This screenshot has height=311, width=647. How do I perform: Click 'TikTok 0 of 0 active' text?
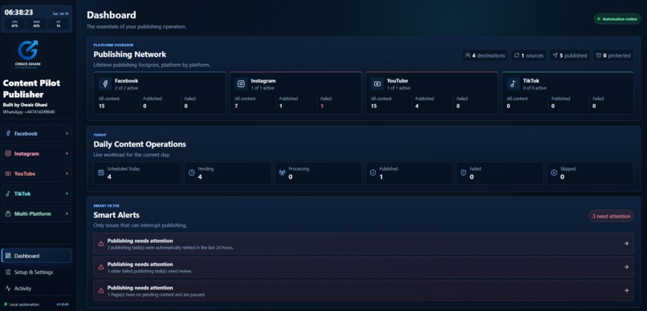click(535, 84)
